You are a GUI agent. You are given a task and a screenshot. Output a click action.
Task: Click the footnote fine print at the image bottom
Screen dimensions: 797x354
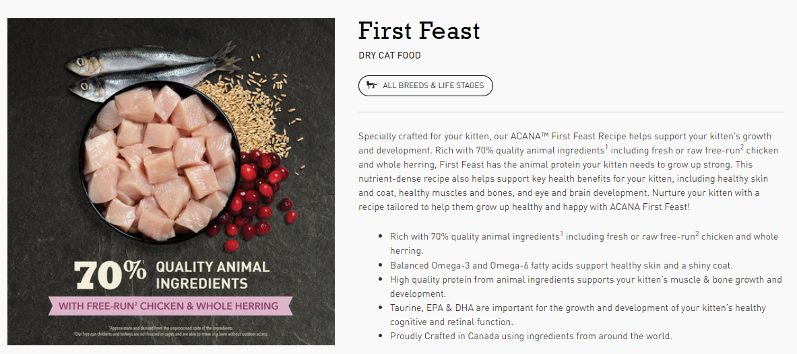tap(171, 331)
